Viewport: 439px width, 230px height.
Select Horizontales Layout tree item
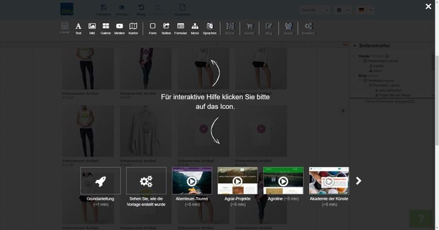[382, 61]
